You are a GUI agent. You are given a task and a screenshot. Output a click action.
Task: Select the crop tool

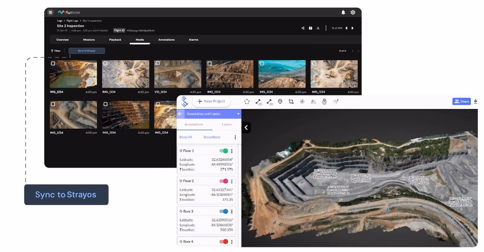[x=291, y=102]
